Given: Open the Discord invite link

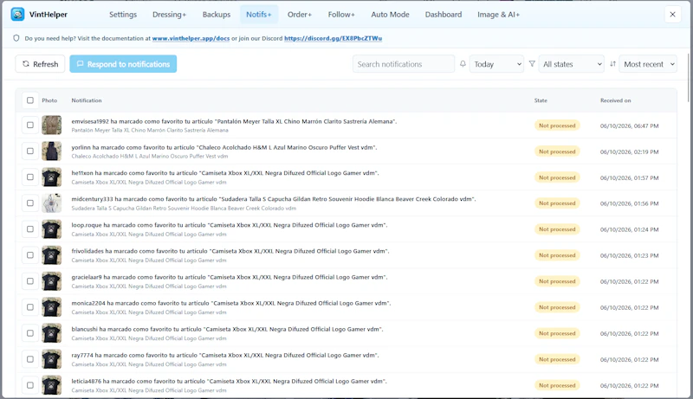Looking at the screenshot, I should pos(334,38).
